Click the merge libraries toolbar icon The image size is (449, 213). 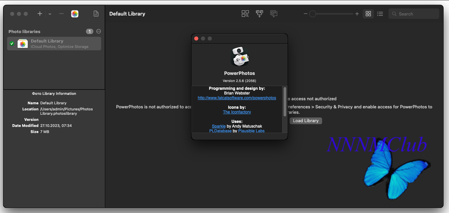coord(260,14)
